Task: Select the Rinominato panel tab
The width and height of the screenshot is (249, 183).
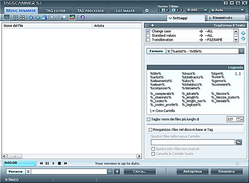Action: tap(227, 18)
